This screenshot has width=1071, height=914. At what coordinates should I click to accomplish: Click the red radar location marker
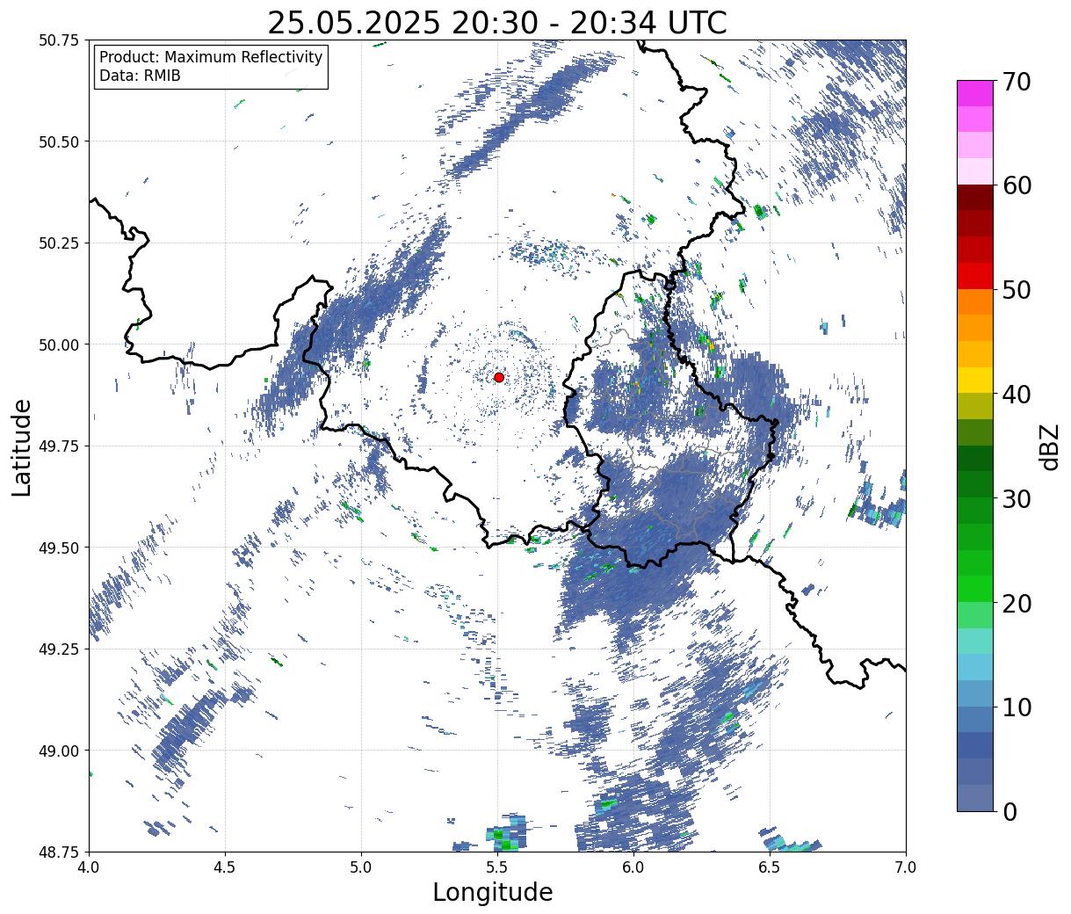click(x=499, y=377)
